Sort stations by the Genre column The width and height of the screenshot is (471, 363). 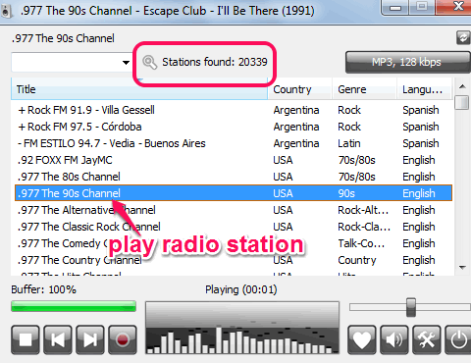pos(365,89)
